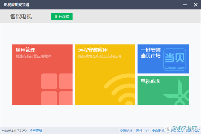Click the 当前版本:1.7.7.254 version text
The height and width of the screenshot is (134, 201).
pos(14,131)
